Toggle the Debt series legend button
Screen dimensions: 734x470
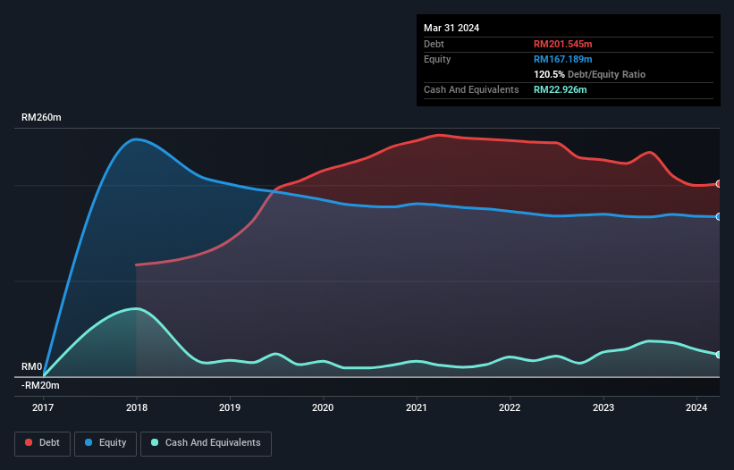tap(42, 443)
